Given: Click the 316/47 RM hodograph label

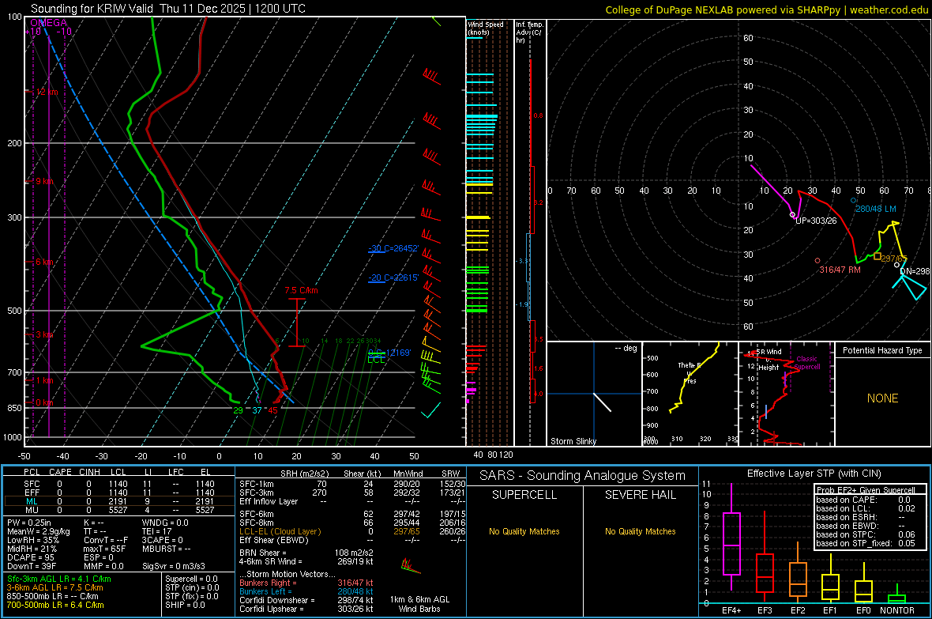Looking at the screenshot, I should 840,270.
